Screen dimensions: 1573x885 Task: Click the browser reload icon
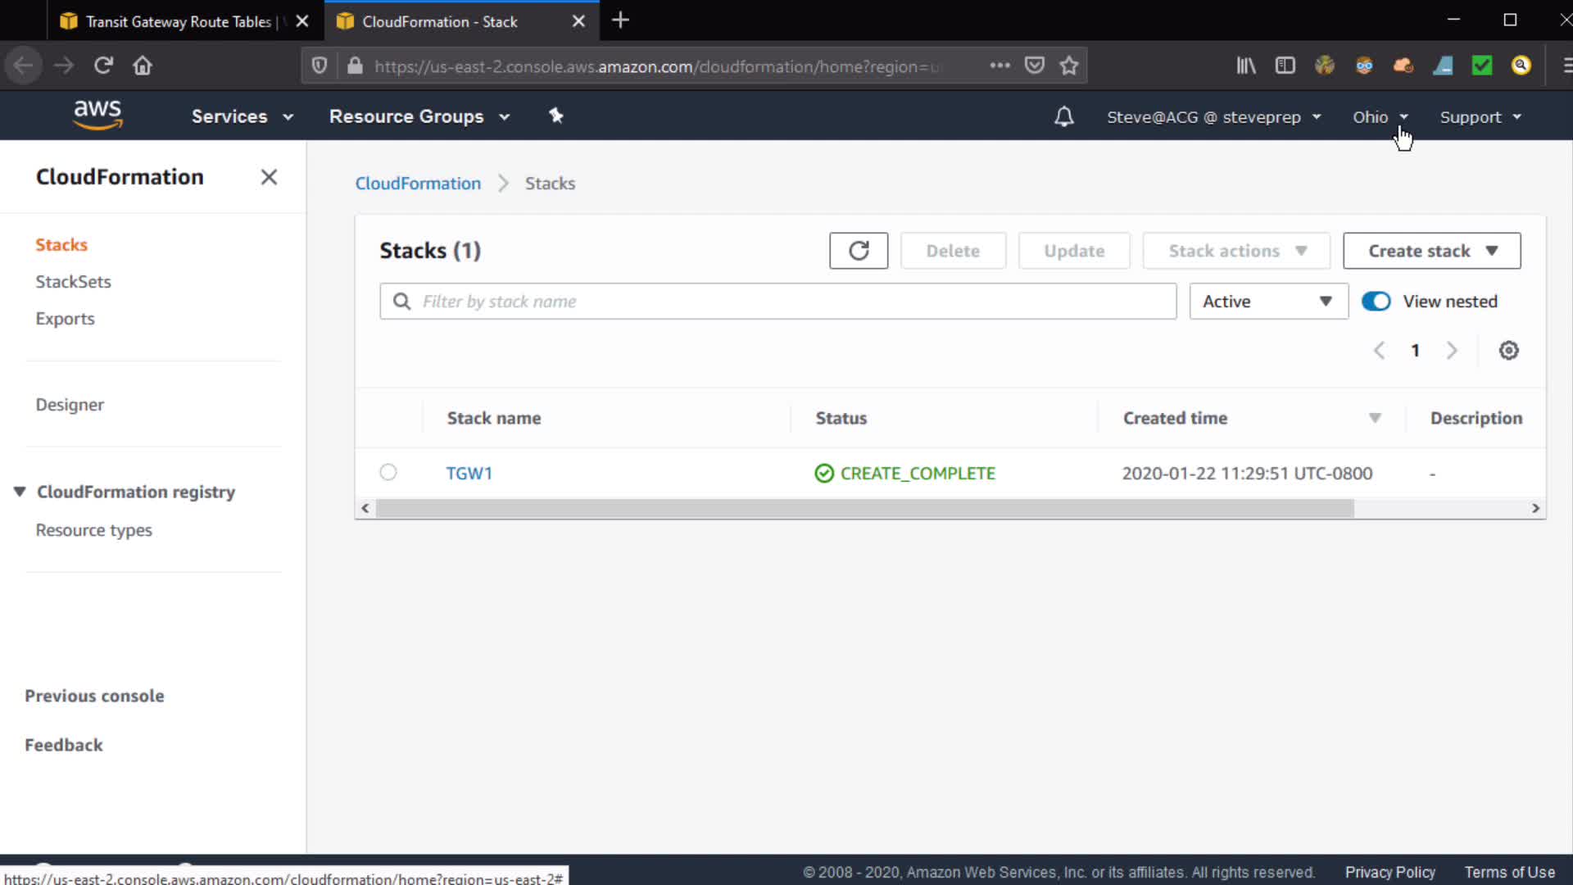pos(103,66)
